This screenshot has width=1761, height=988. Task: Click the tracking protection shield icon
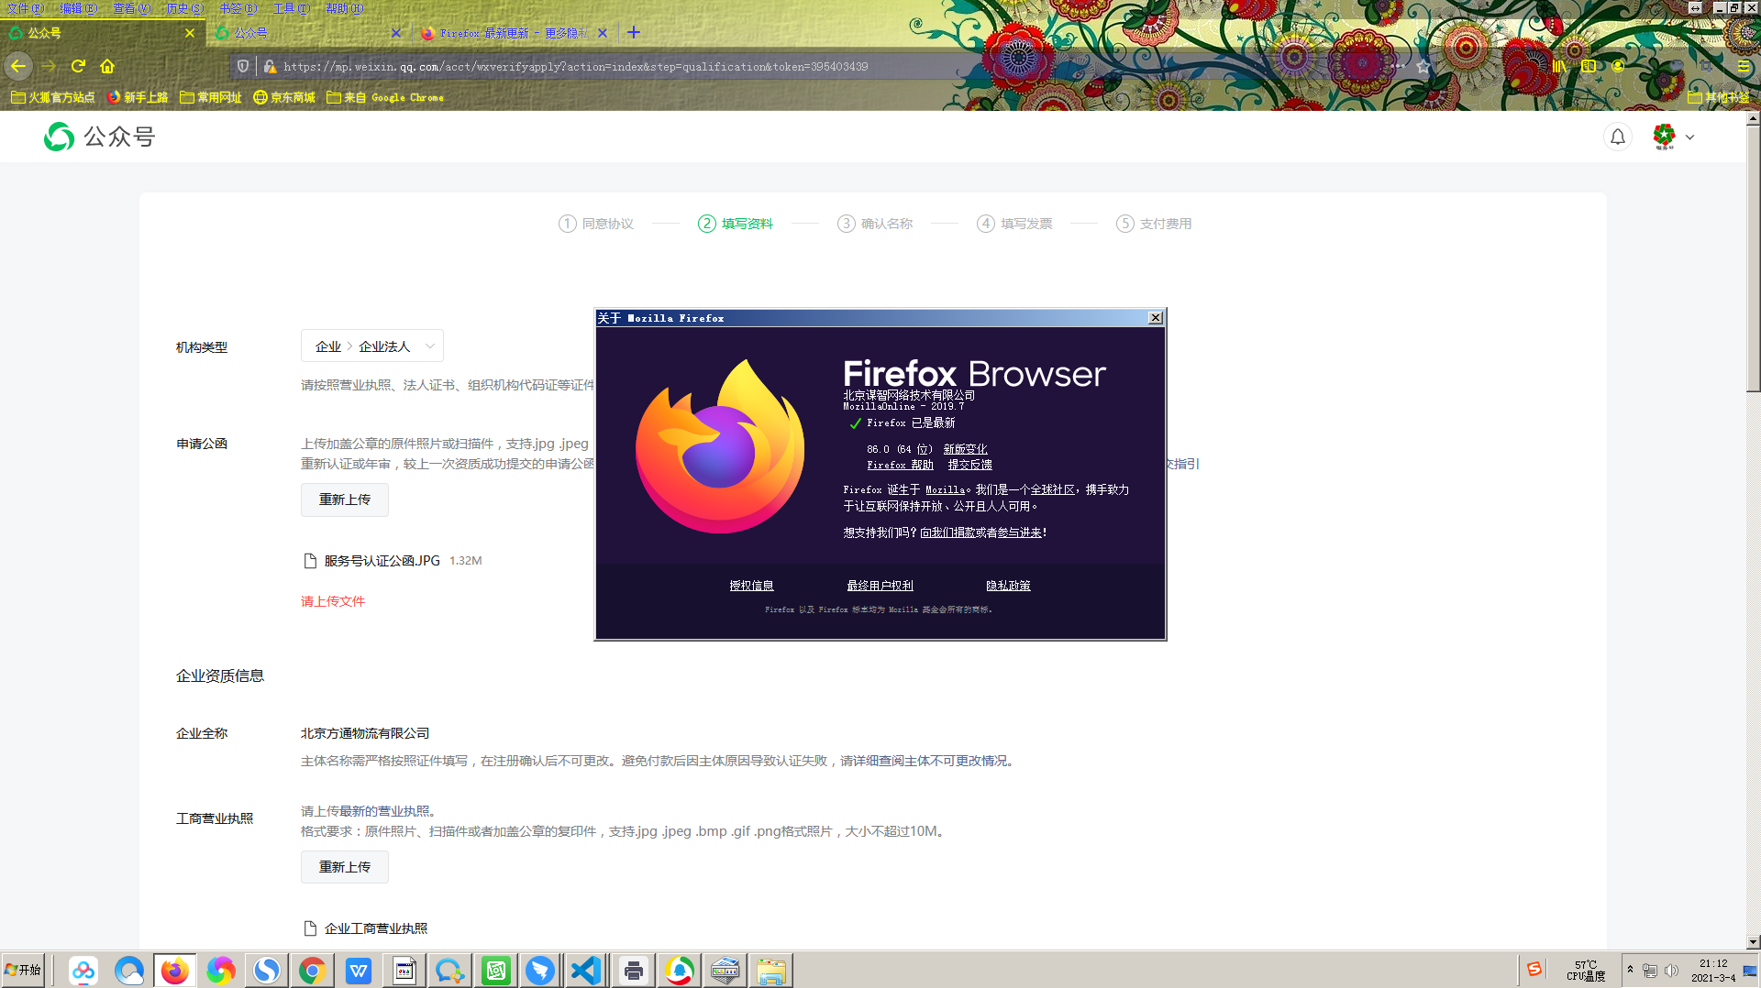(243, 66)
